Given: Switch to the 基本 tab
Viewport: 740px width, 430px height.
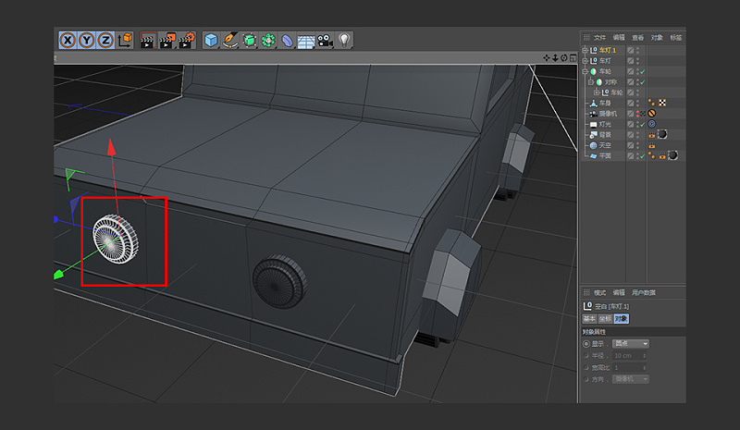Looking at the screenshot, I should [589, 319].
